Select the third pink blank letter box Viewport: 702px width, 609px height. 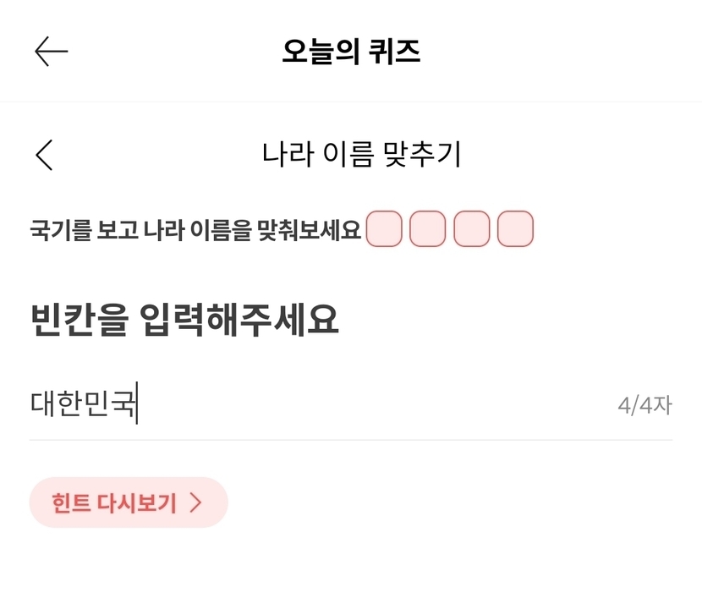[471, 229]
